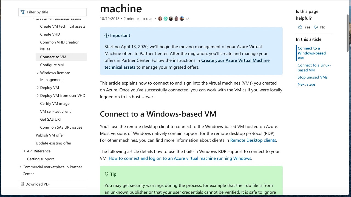Open Create VM technical assets page
Image resolution: width=351 pixels, height=197 pixels.
(x=63, y=26)
